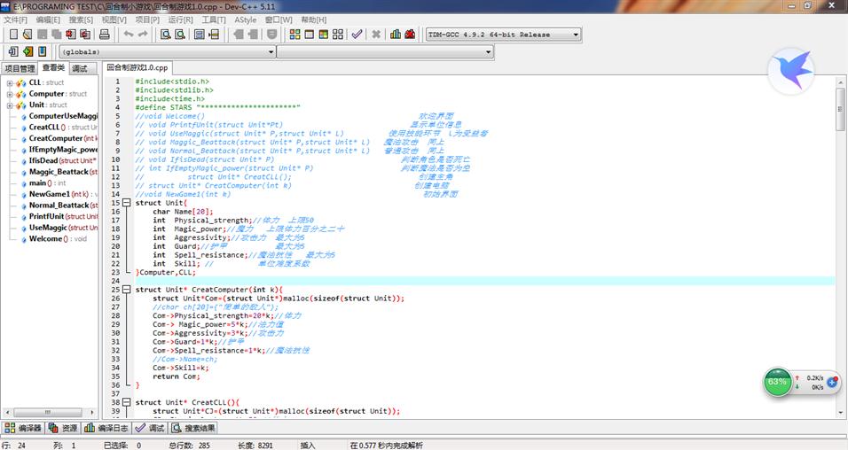This screenshot has width=848, height=450.
Task: Expand the Computer struct tree node
Action: coord(10,94)
